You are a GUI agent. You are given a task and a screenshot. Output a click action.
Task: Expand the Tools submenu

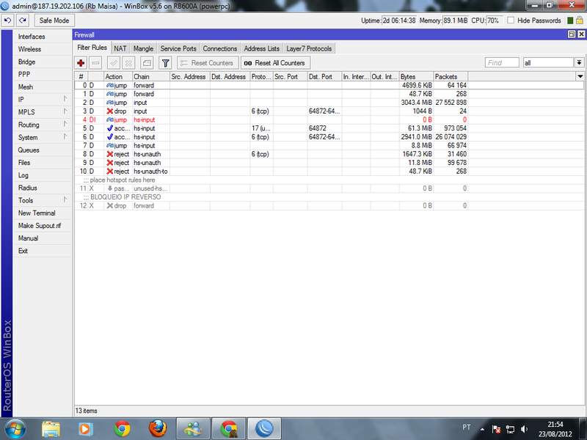[x=42, y=200]
